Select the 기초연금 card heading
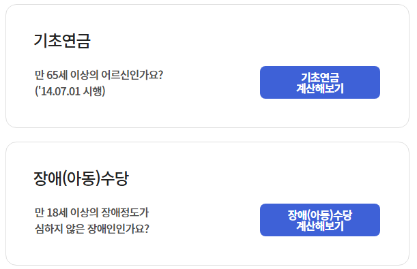417x269 pixels. (62, 41)
